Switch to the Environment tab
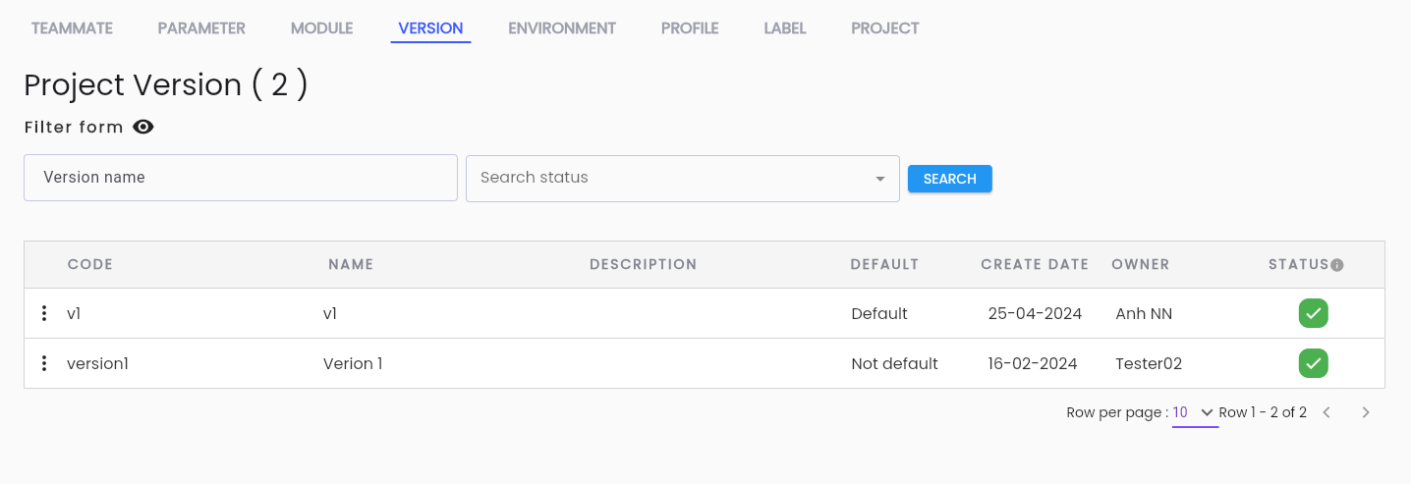The width and height of the screenshot is (1411, 484). coord(562,28)
